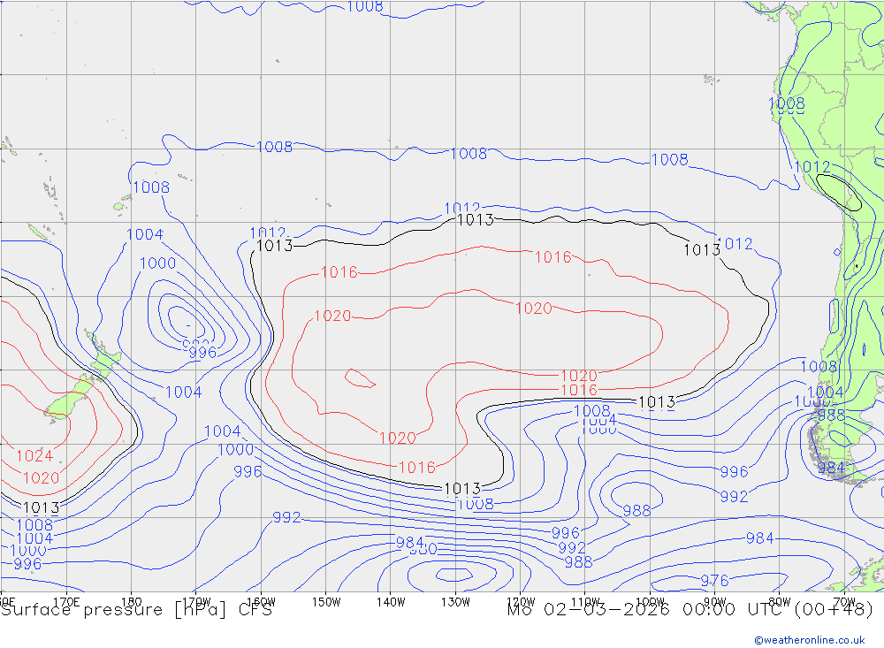Click the 80W longitude label

coord(780,602)
